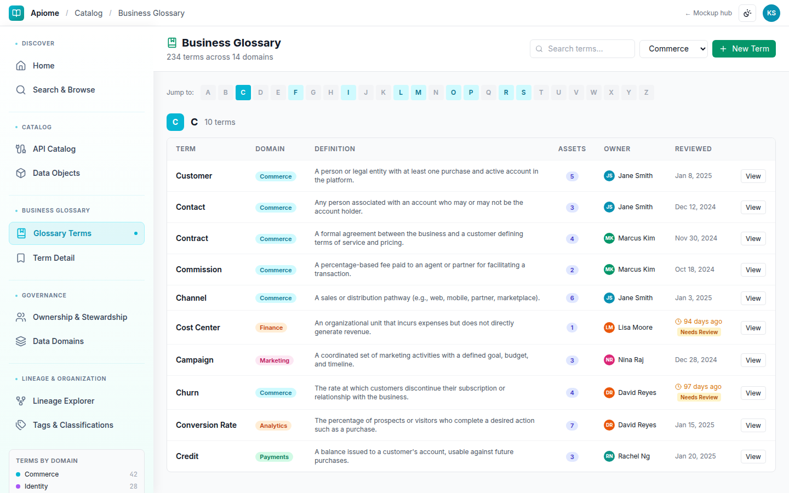The width and height of the screenshot is (789, 493).
Task: Click the ASSETS column header
Action: [572, 149]
